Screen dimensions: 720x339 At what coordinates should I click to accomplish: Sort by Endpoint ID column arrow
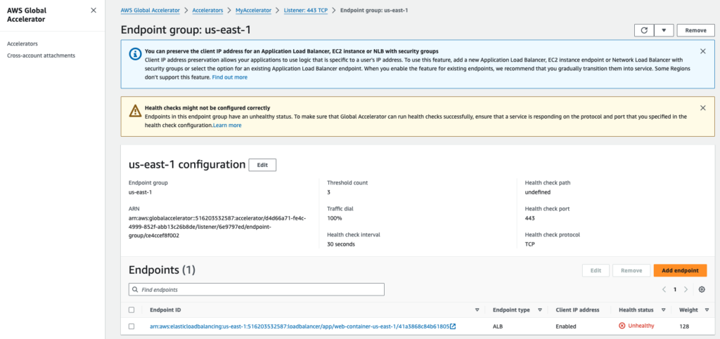pyautogui.click(x=477, y=310)
